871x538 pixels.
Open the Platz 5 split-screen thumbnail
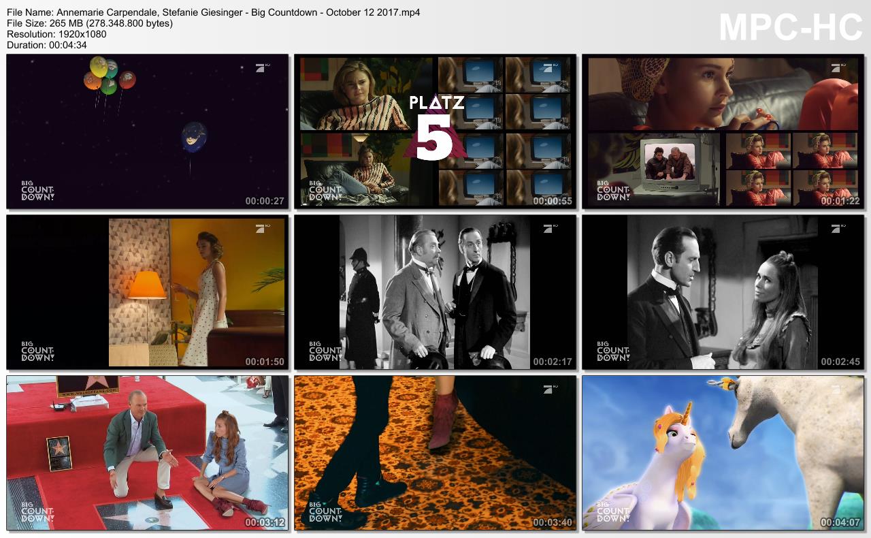click(x=435, y=131)
